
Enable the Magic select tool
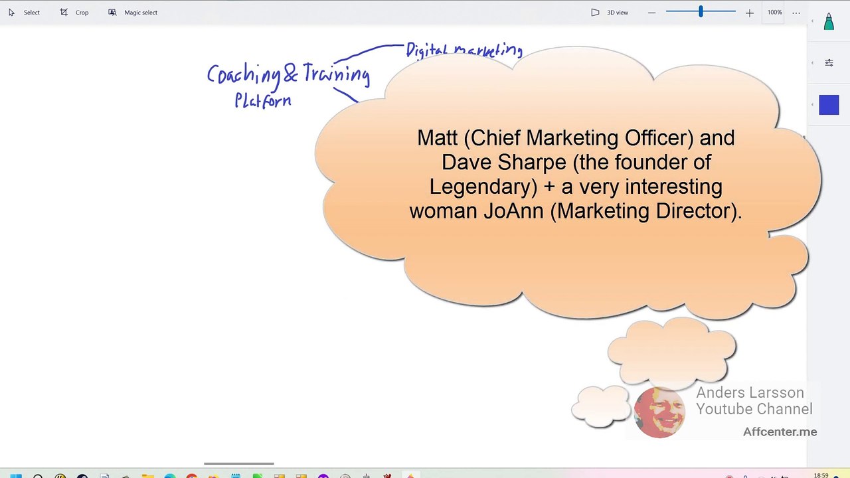pyautogui.click(x=133, y=13)
